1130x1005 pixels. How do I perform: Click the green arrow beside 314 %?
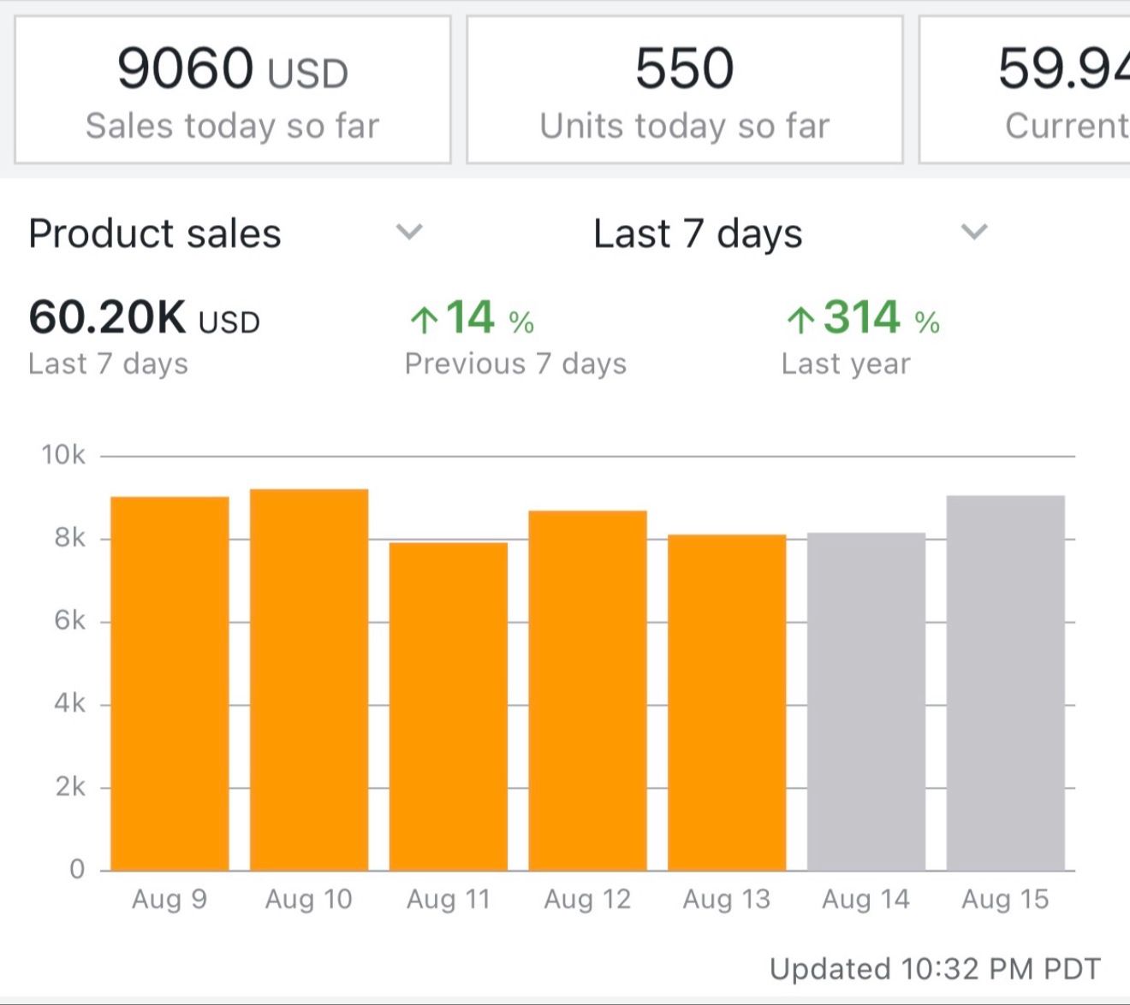(x=800, y=321)
